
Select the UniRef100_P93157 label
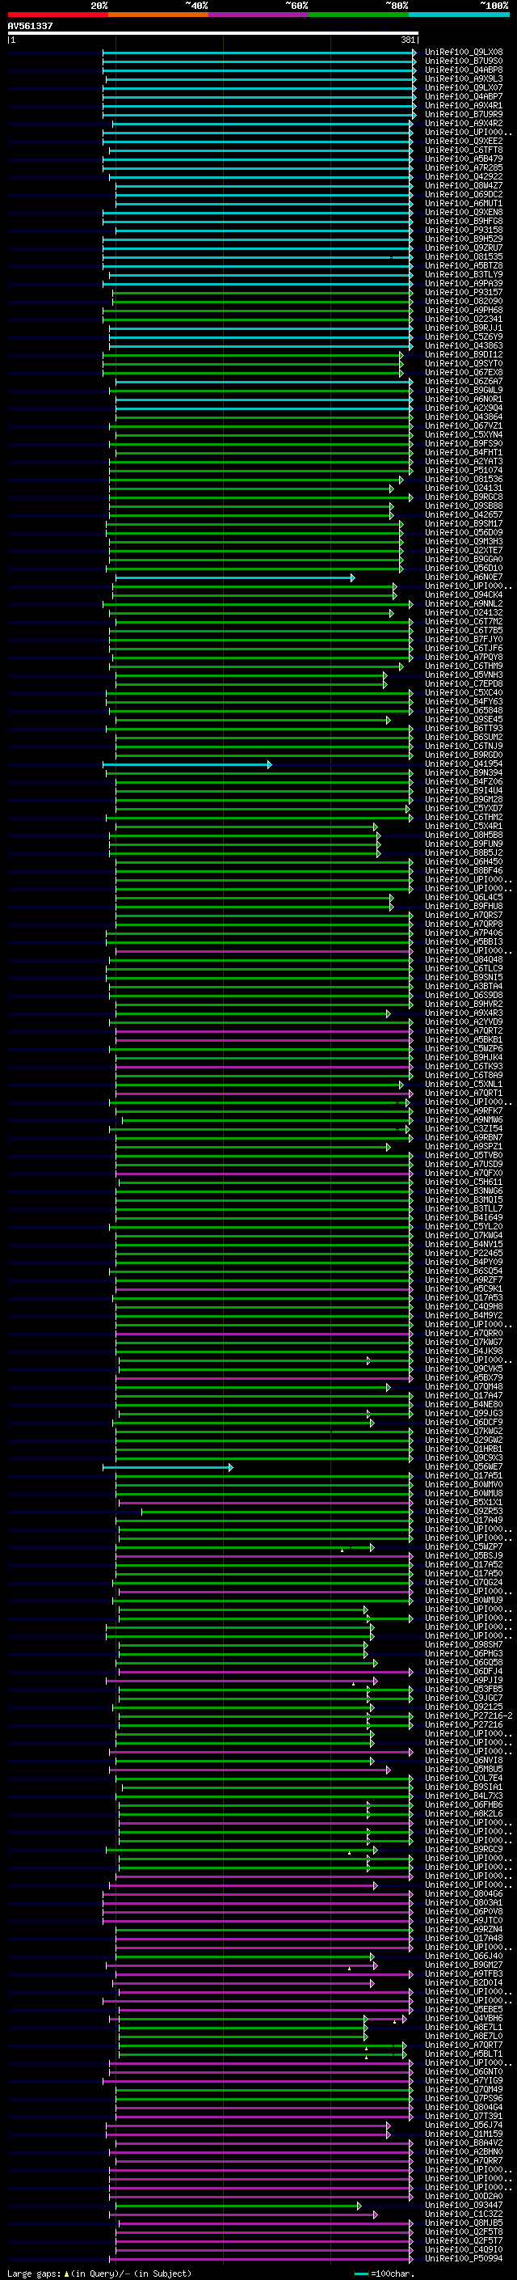point(464,292)
